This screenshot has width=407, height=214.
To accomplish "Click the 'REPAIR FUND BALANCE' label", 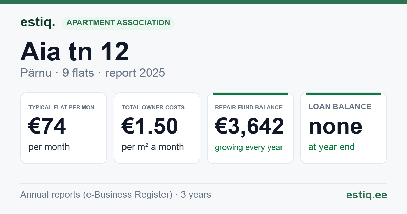I will 249,107.
